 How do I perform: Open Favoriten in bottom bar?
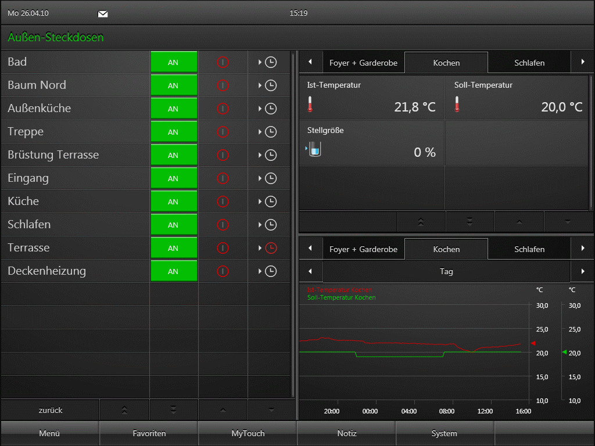[x=149, y=433]
